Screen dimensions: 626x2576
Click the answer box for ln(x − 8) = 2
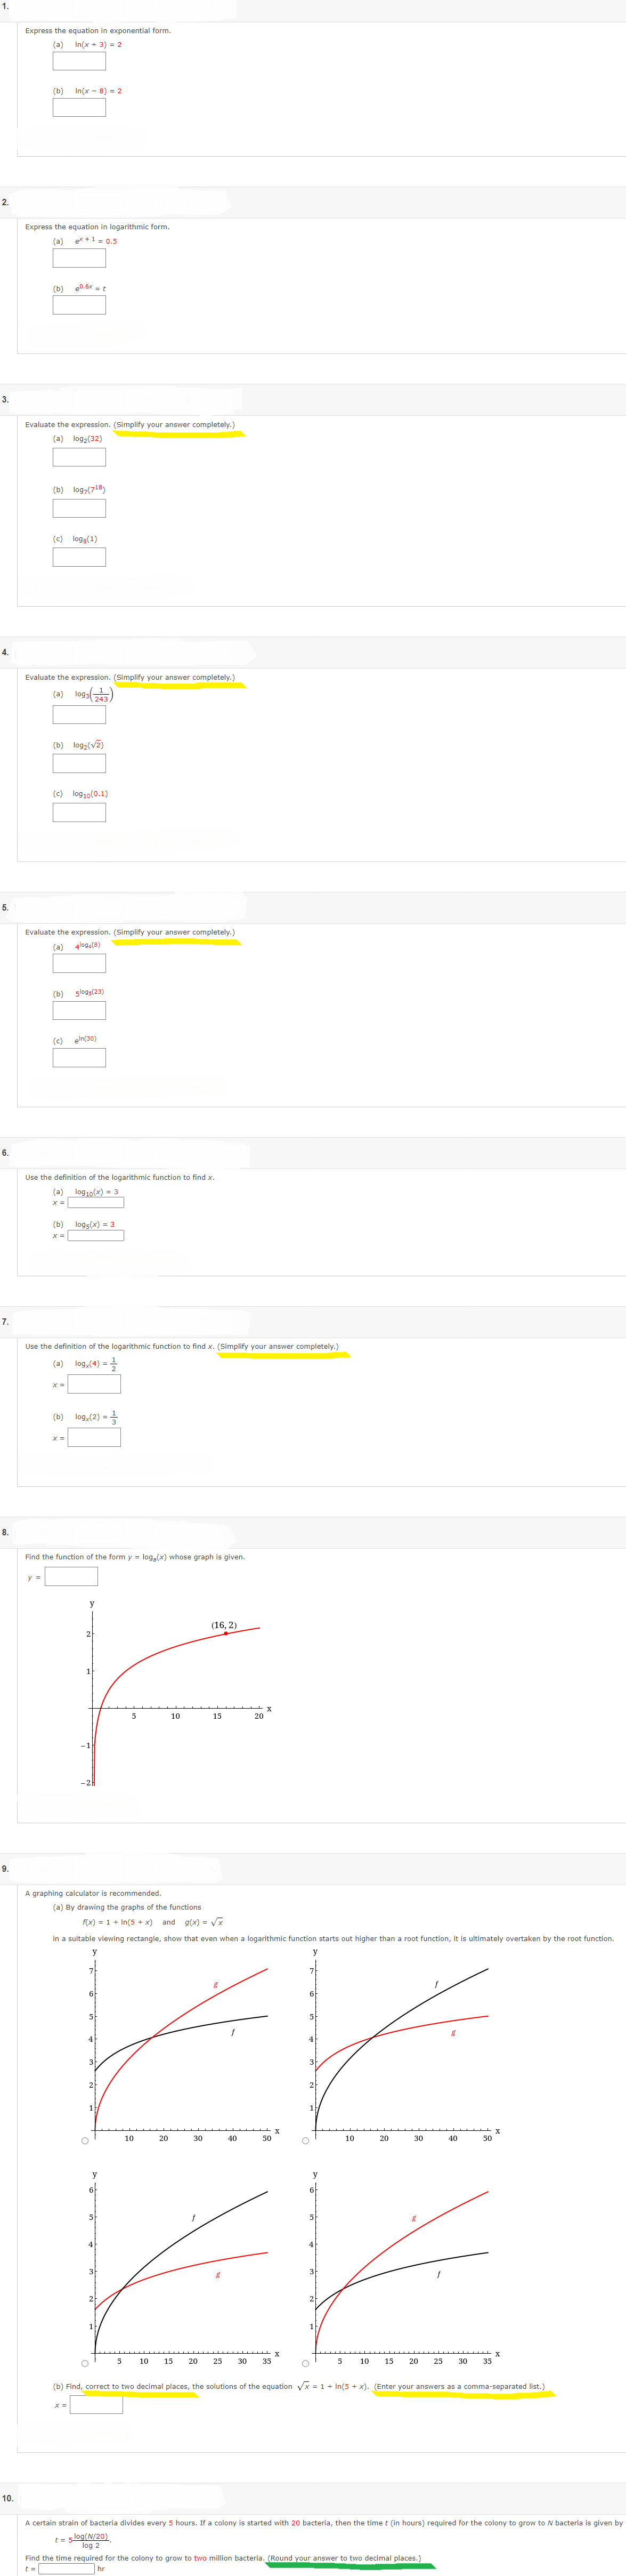(79, 107)
